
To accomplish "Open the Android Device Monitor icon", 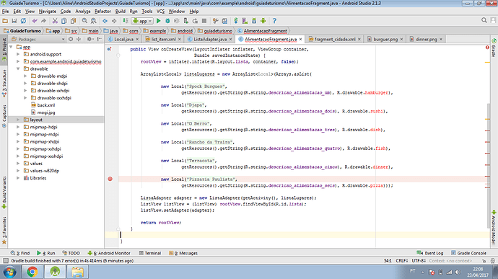I will 263,21.
